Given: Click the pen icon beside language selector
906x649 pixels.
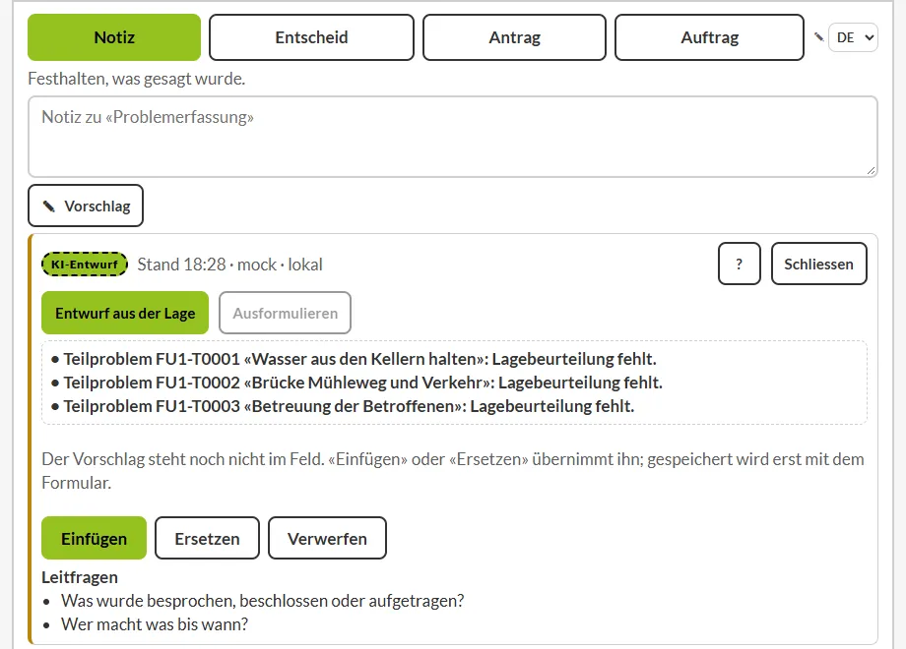Looking at the screenshot, I should (818, 37).
